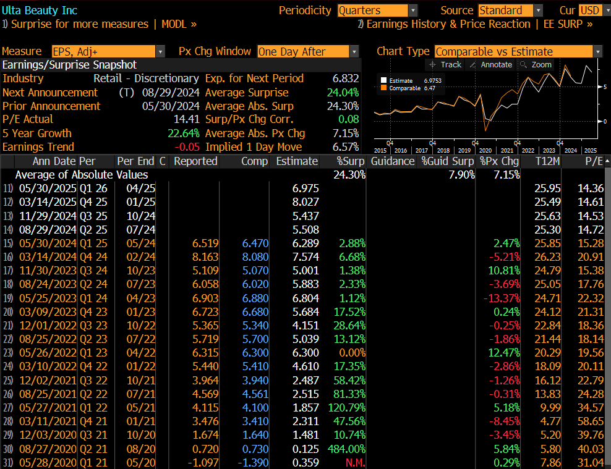This screenshot has height=469, width=611.
Task: Click Implied 1 Day Move value 6.57%
Action: click(x=346, y=147)
